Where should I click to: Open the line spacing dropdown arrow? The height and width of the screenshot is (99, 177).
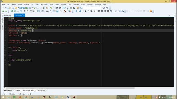[113, 11]
